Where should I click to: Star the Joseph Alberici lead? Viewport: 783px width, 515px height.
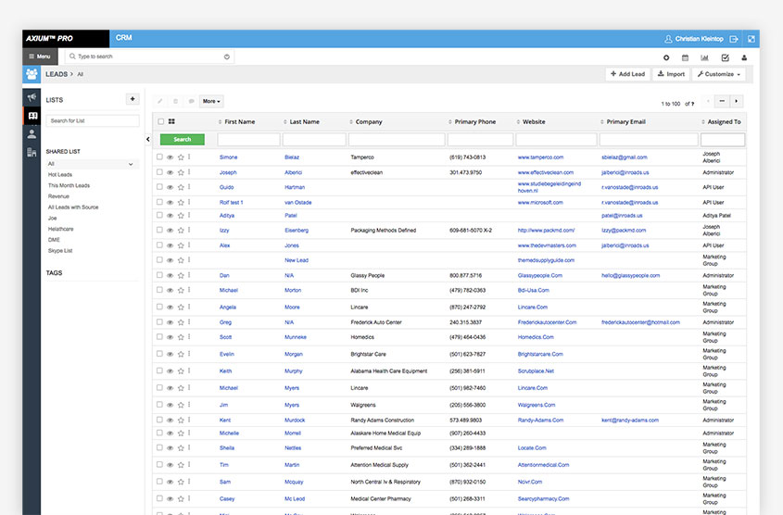coord(181,172)
